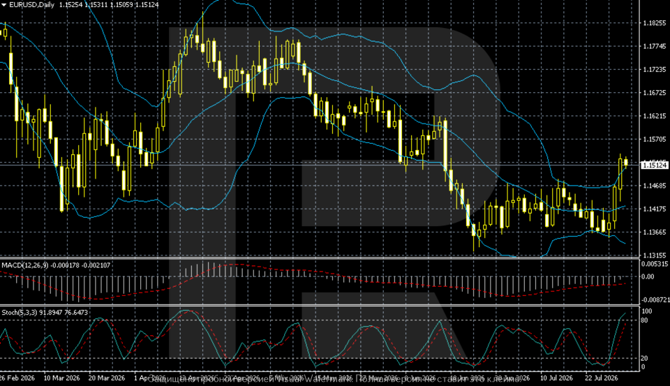Click the Stochastic 20 level label
The width and height of the screenshot is (670, 386).
click(644, 358)
